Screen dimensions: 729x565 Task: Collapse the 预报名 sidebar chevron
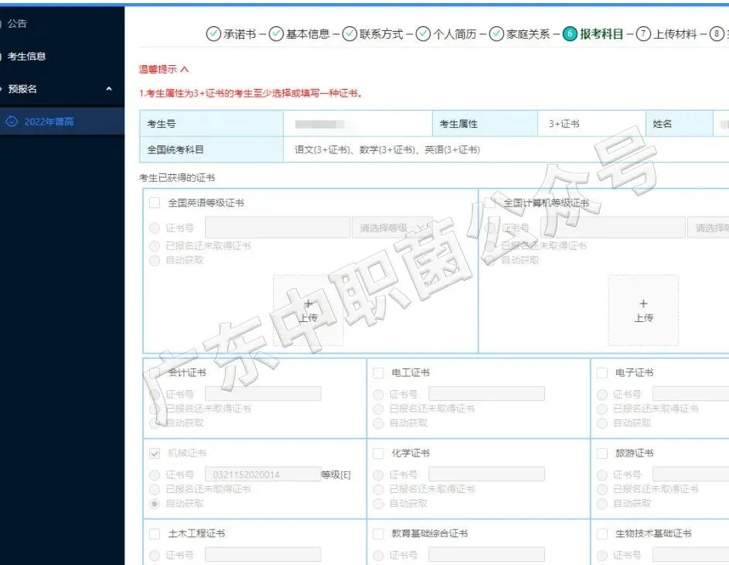(109, 89)
